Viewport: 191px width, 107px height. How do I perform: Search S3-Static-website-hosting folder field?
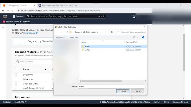coord(131,32)
